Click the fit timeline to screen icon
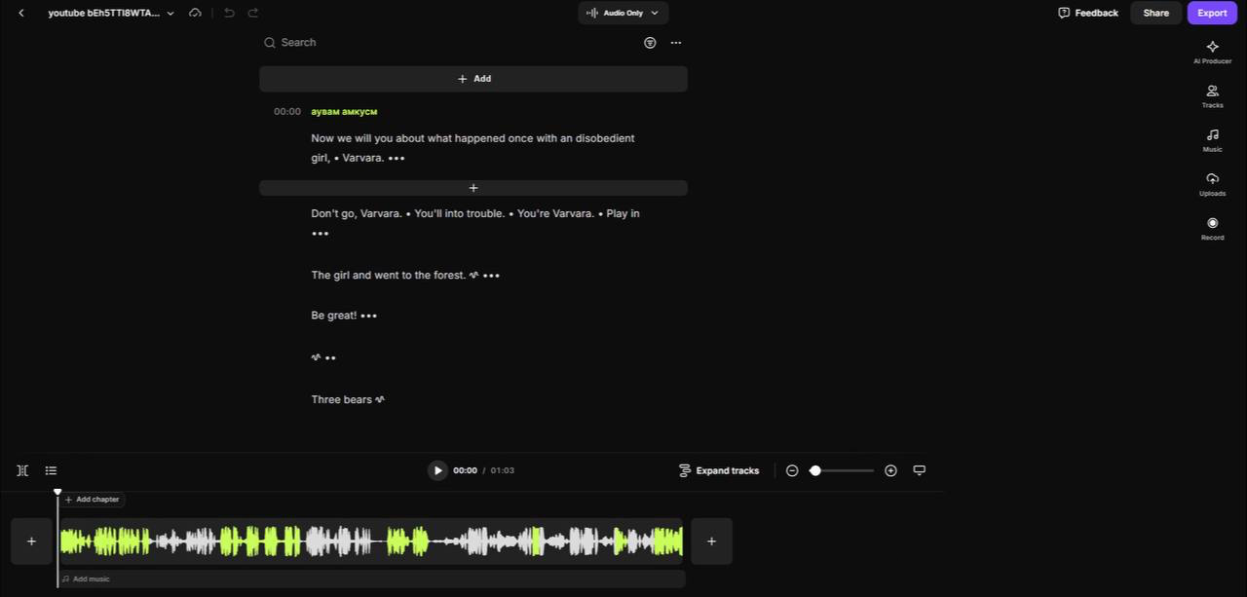The width and height of the screenshot is (1247, 597). tap(919, 470)
